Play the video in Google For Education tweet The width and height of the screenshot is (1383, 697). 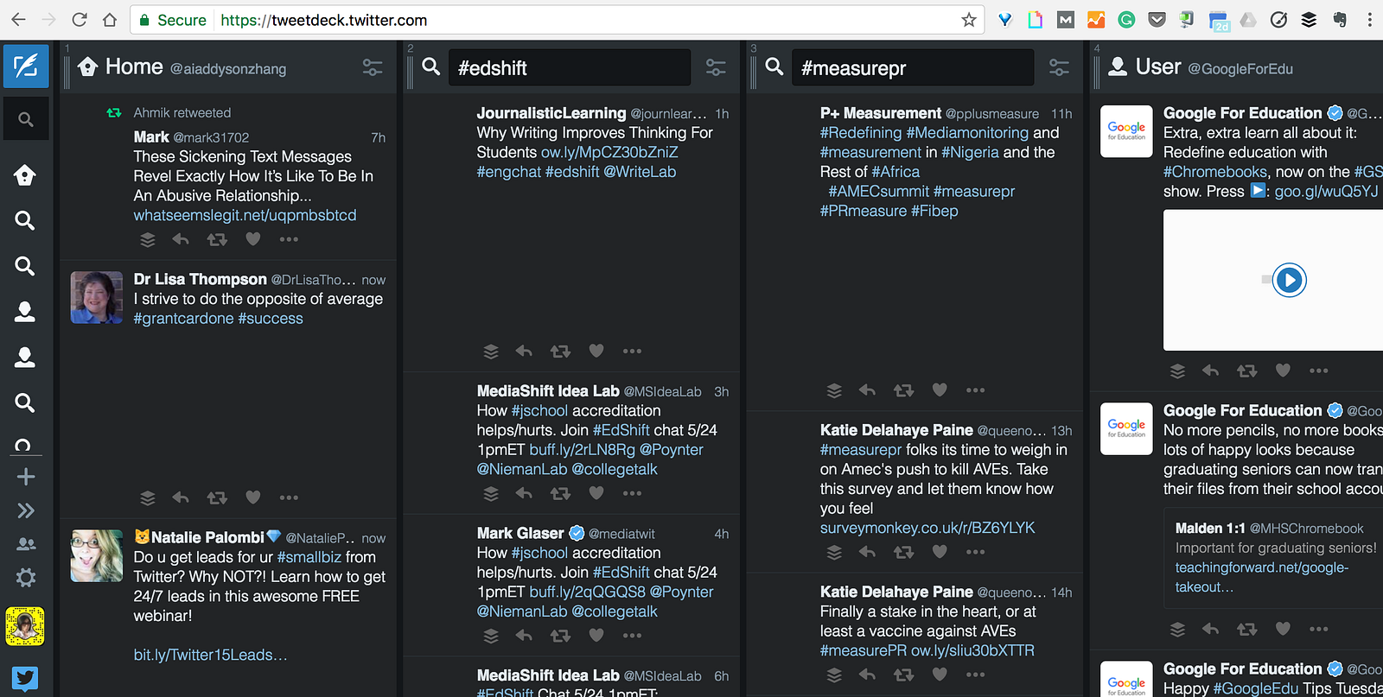pyautogui.click(x=1289, y=280)
